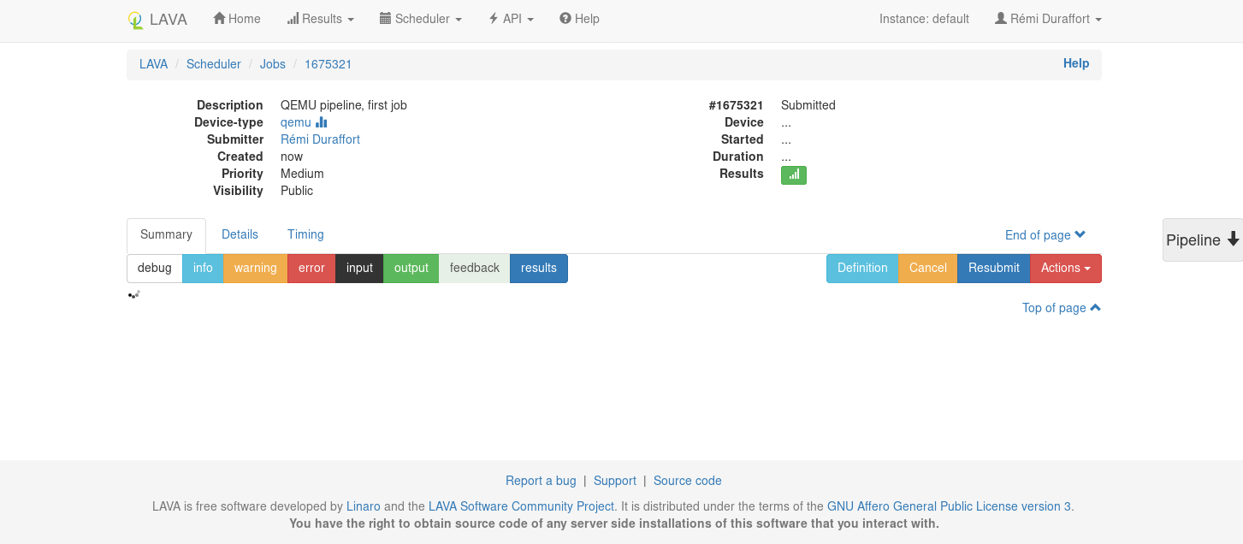Open the Rémi Duraffort account dropdown

pos(1047,18)
